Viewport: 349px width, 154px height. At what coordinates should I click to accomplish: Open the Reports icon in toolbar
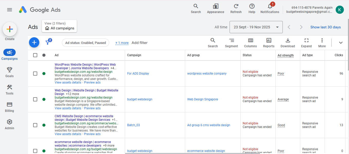pos(269,40)
